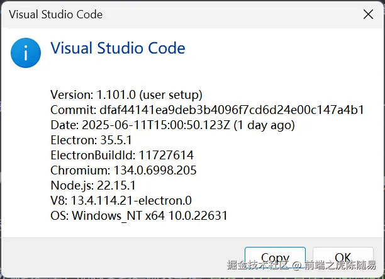Viewport: 385px width, 279px height.
Task: Click the OS Windows_NT line
Action: click(138, 216)
